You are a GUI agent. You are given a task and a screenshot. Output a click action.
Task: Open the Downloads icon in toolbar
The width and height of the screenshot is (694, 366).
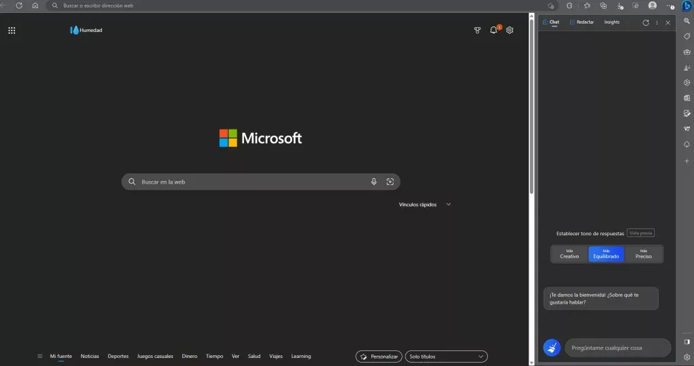(x=620, y=5)
